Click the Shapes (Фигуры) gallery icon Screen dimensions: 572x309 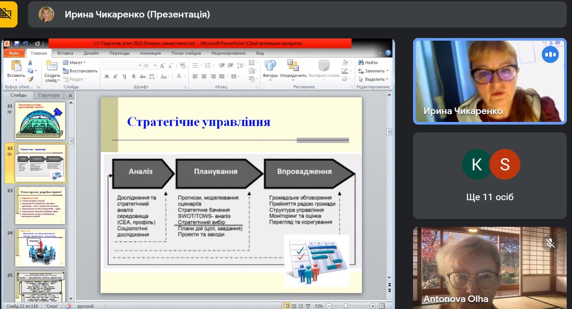(x=270, y=66)
